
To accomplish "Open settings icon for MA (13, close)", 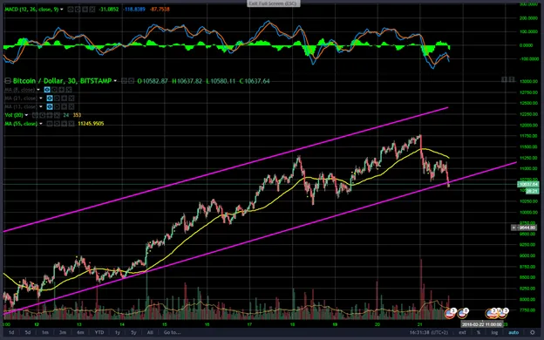I will coord(57,106).
